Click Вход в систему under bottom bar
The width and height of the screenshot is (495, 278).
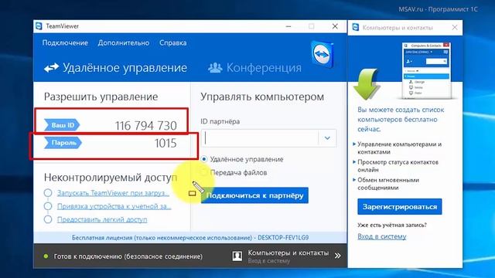click(268, 261)
